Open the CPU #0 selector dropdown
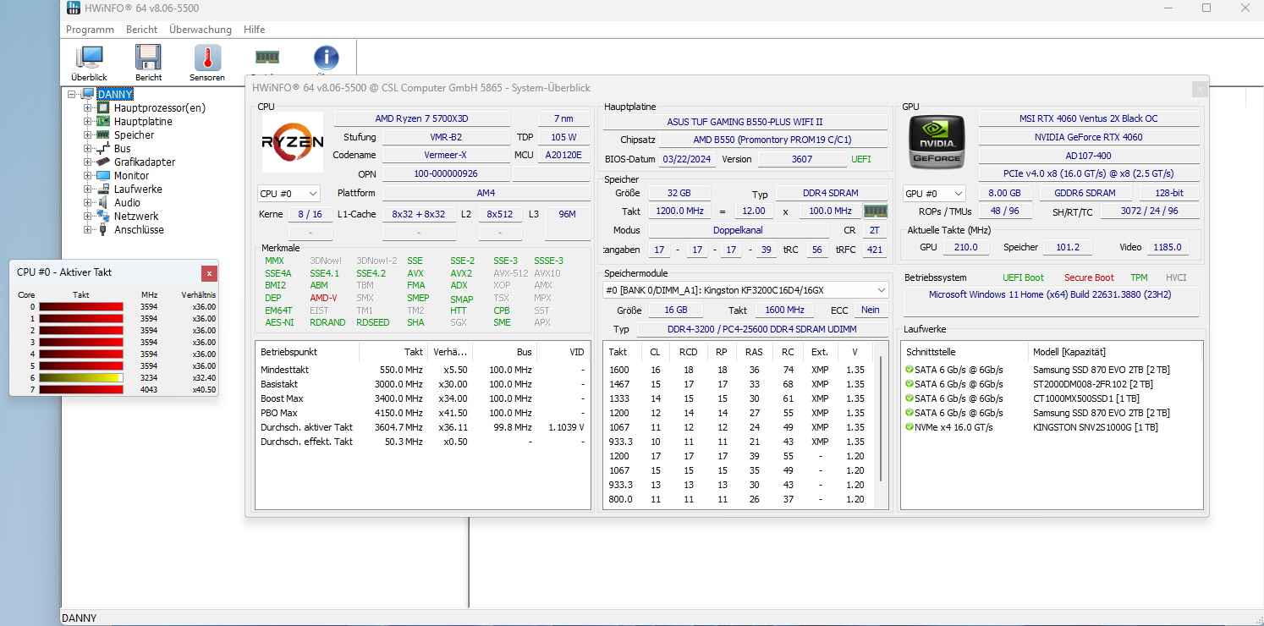 click(x=289, y=194)
